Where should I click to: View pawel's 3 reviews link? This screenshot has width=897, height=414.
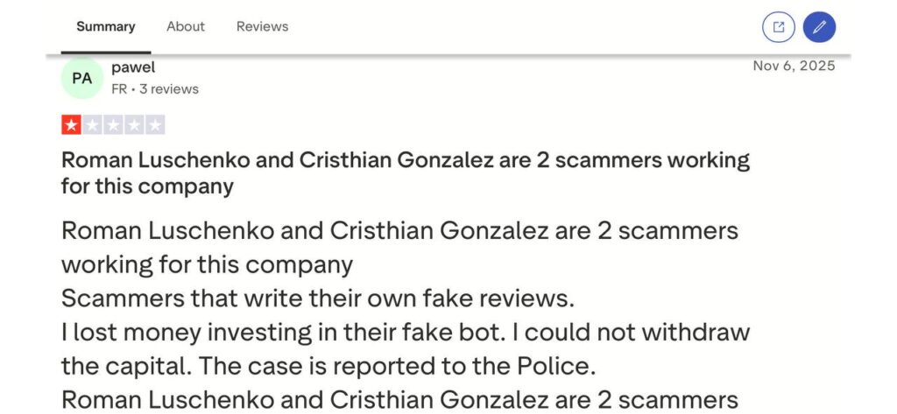tap(169, 89)
